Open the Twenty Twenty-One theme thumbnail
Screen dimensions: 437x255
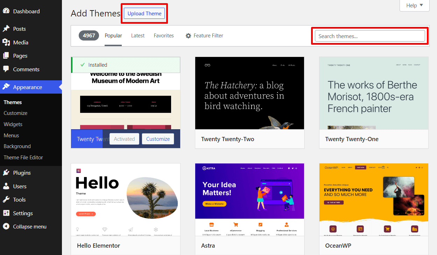click(x=374, y=93)
